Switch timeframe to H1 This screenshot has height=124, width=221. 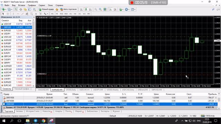(70, 14)
